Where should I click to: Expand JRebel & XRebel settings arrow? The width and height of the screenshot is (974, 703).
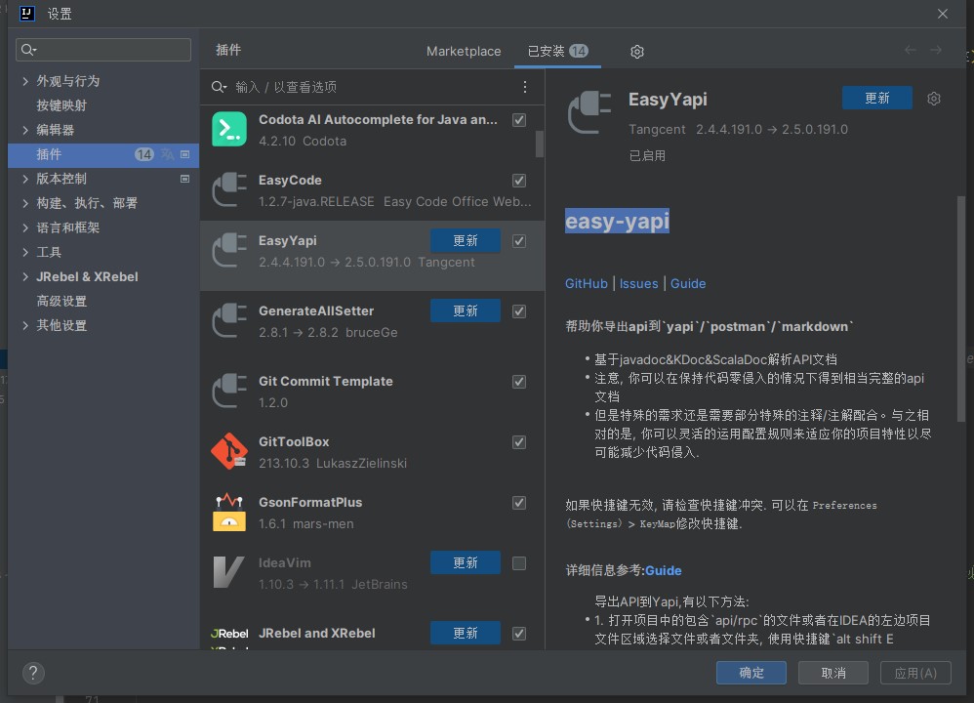point(24,276)
